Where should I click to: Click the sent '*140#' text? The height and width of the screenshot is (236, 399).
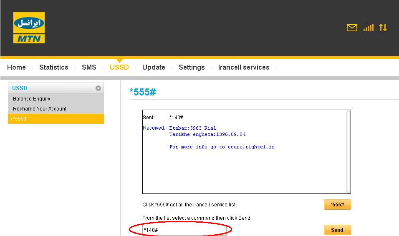coord(176,118)
